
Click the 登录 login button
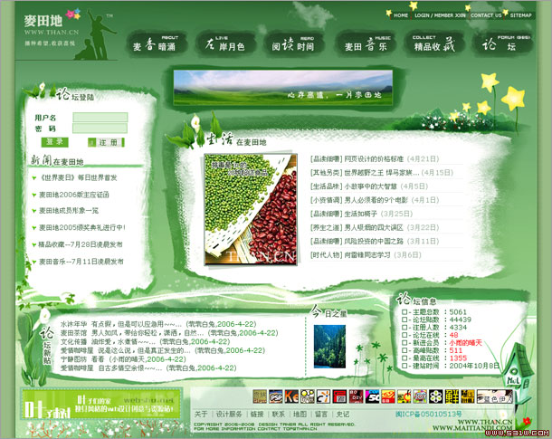(55, 142)
